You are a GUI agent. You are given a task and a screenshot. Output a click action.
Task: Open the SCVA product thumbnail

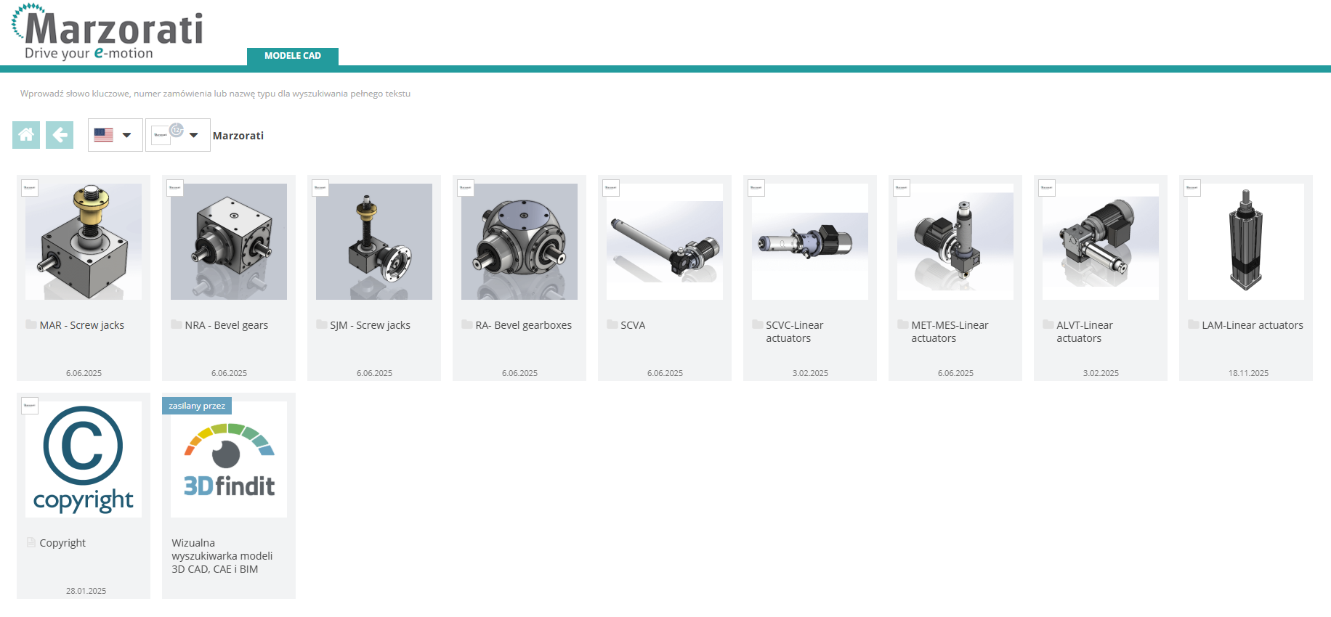click(x=665, y=242)
